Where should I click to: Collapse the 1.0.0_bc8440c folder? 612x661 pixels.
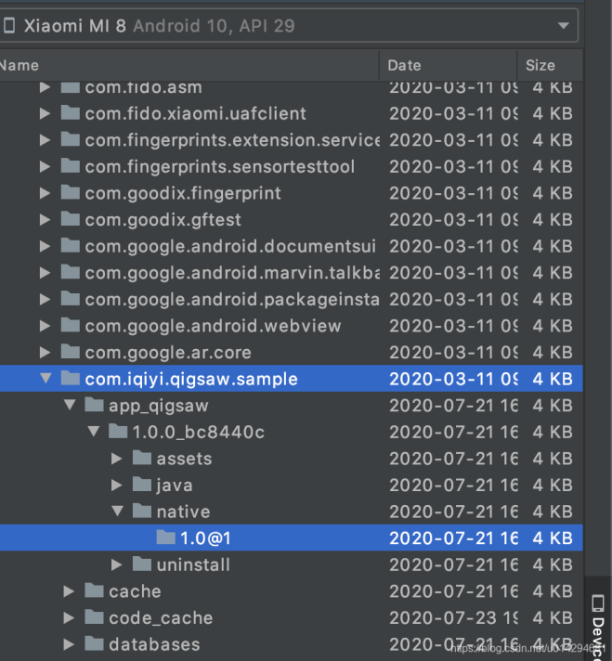pos(93,432)
